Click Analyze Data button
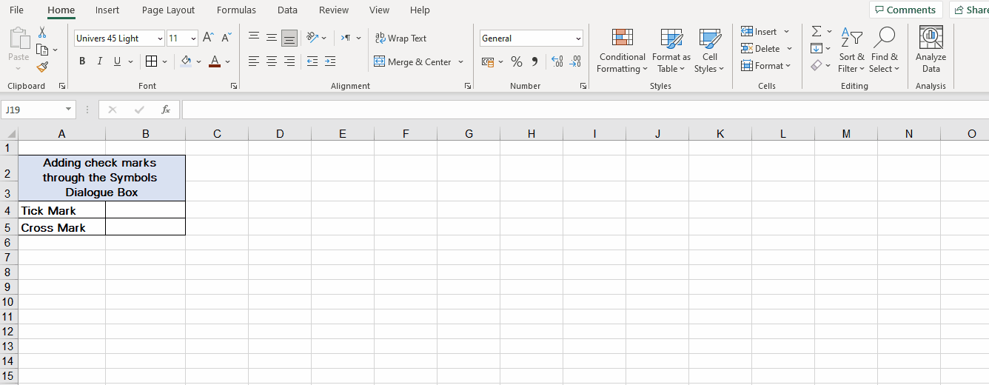This screenshot has height=385, width=989. coord(931,50)
